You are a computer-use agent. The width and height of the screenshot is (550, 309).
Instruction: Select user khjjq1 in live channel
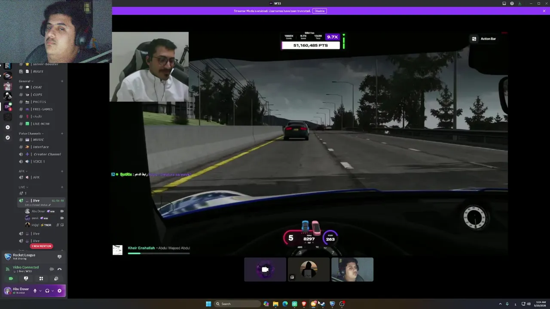coord(44,225)
